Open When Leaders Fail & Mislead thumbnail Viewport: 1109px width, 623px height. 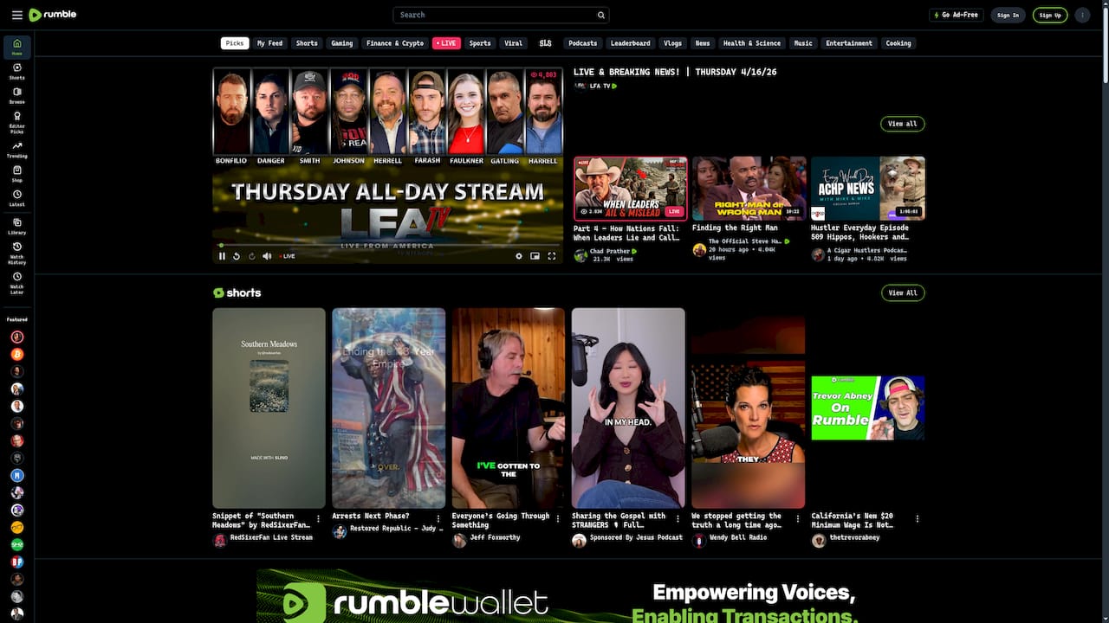pos(630,189)
